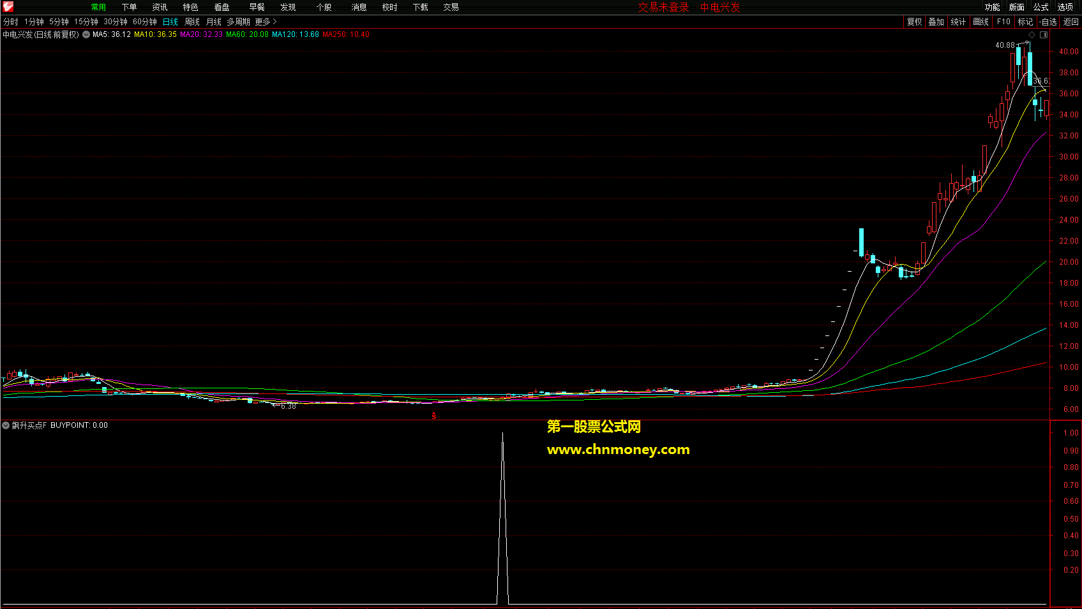
Task: Click the 叠加 overlay button
Action: [x=936, y=22]
